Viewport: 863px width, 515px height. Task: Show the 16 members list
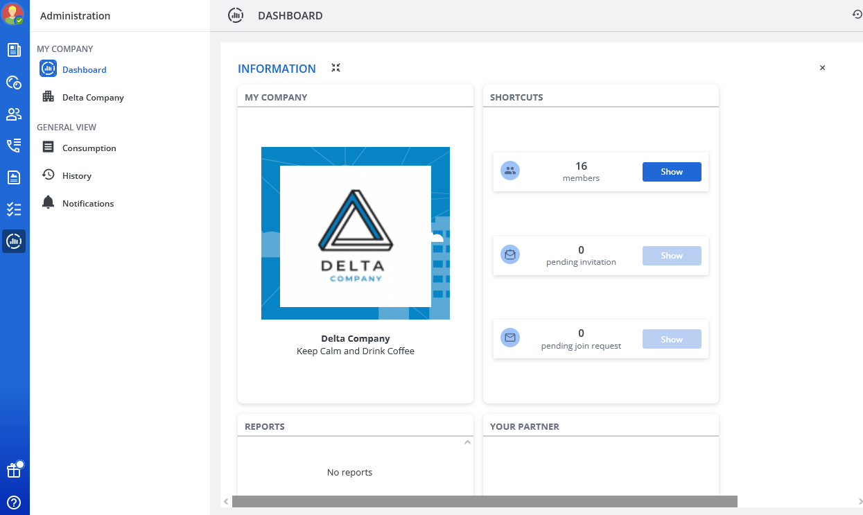tap(671, 172)
